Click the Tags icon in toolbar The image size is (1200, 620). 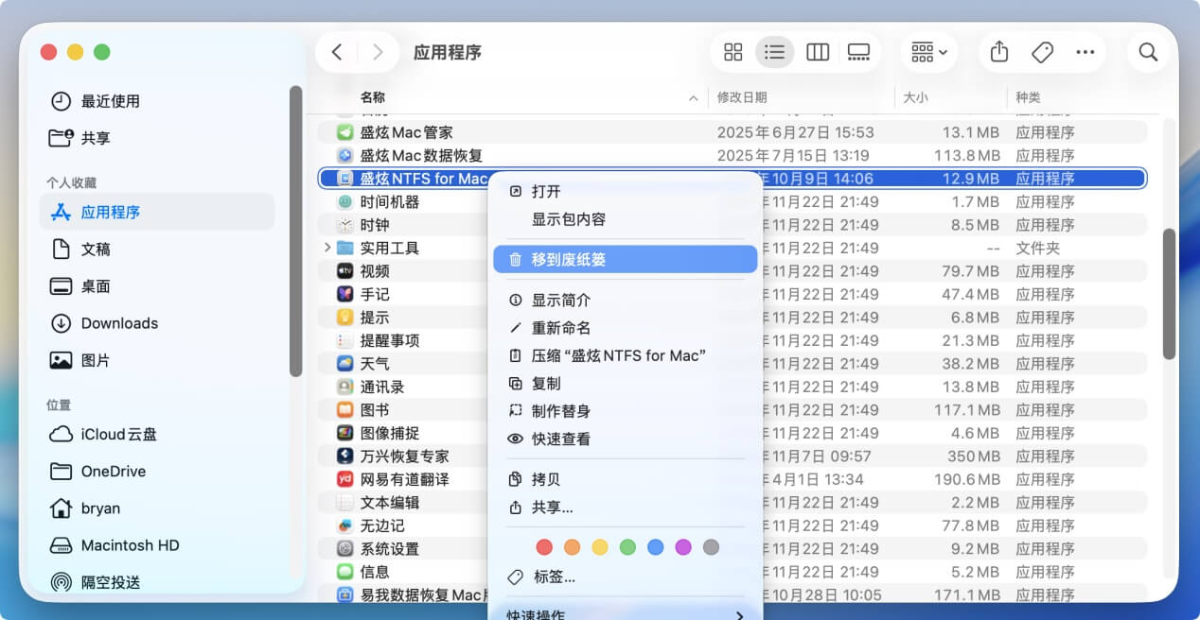[1042, 52]
